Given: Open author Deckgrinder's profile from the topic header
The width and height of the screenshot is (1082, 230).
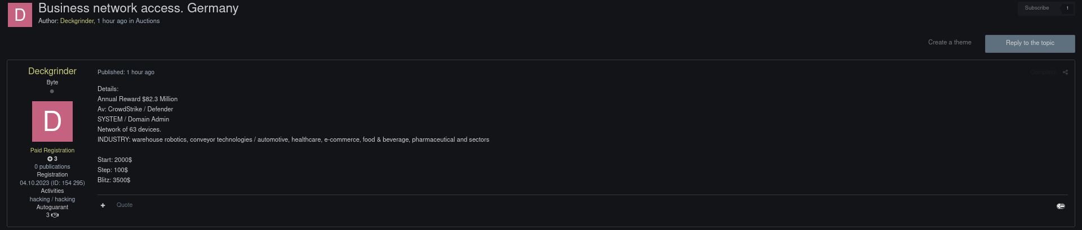Looking at the screenshot, I should click(x=77, y=21).
